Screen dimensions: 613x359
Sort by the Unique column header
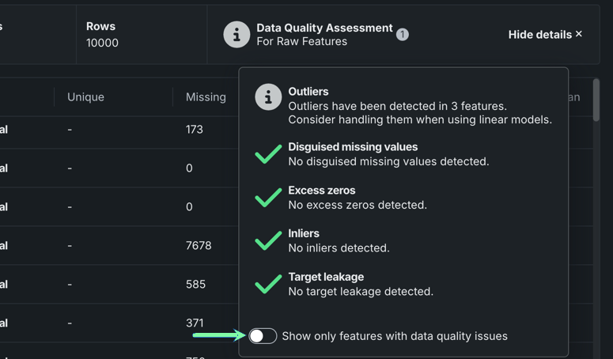click(x=85, y=97)
